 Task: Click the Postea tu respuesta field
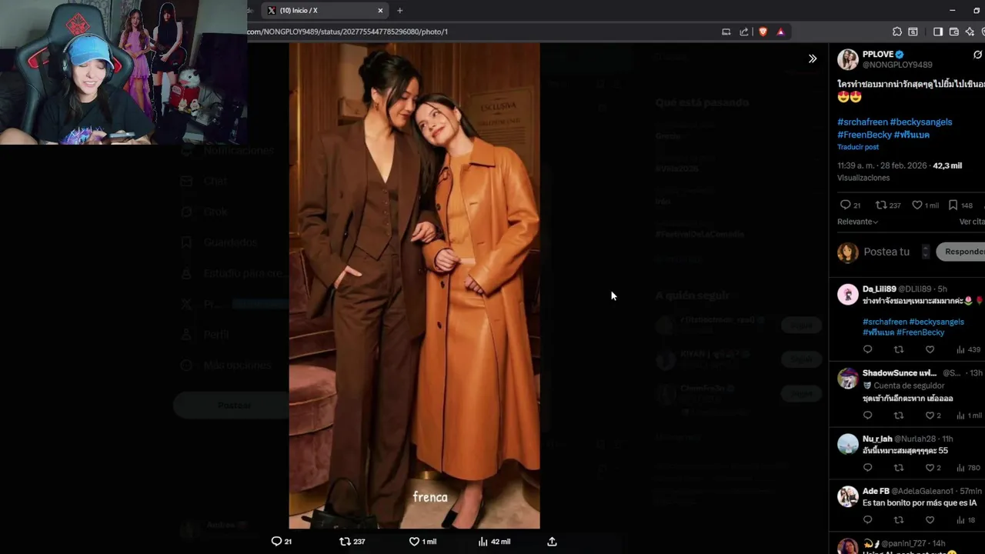click(886, 252)
